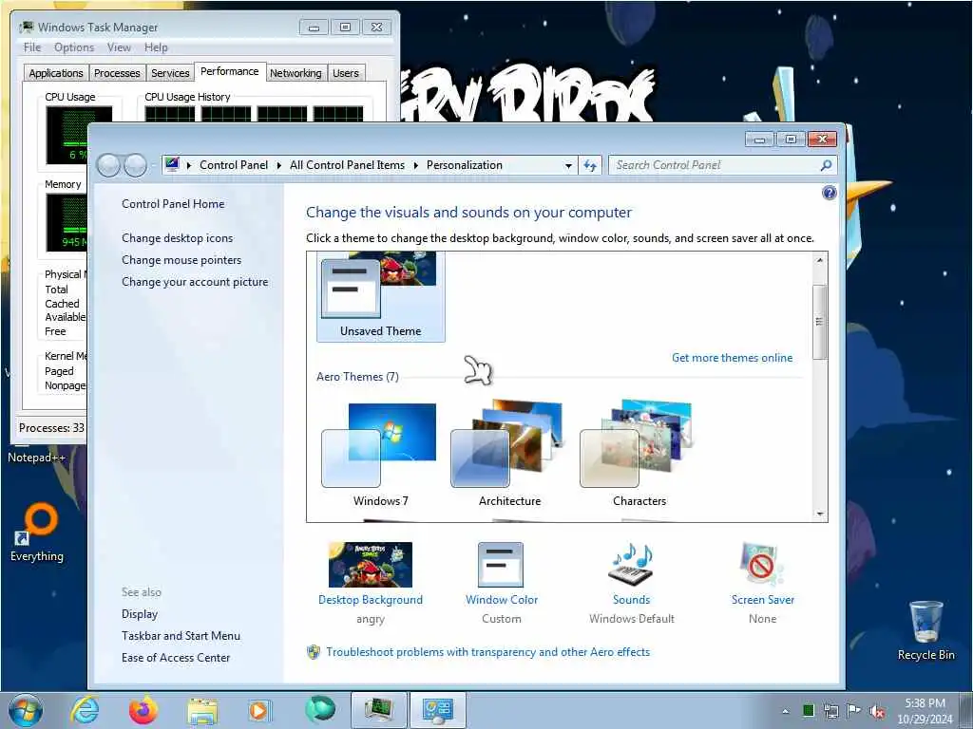973x729 pixels.
Task: Select the Windows 7 Aero theme
Action: [x=380, y=454]
